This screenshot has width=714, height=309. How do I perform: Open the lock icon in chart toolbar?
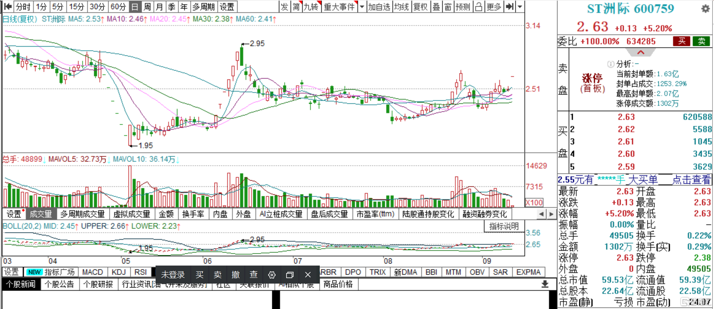tap(479, 7)
